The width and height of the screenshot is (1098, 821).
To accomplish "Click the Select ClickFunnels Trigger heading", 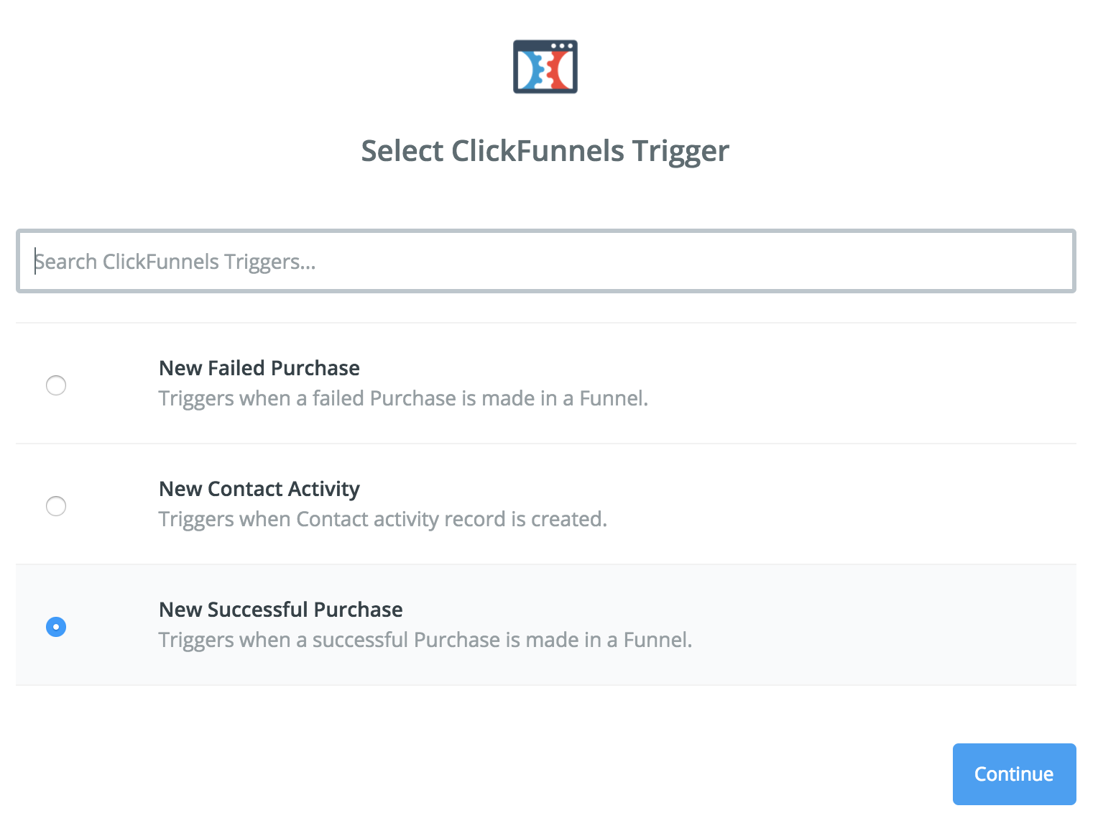I will point(545,152).
